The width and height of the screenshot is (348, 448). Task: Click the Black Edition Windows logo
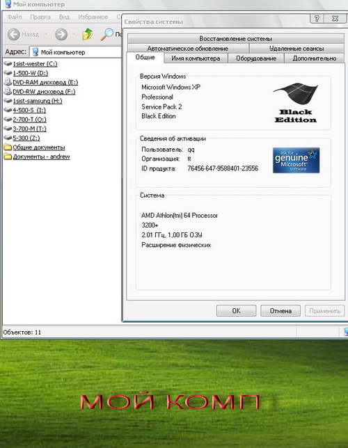tap(296, 103)
